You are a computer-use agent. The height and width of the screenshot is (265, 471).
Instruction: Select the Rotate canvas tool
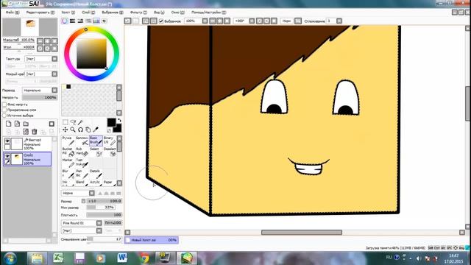pos(80,130)
